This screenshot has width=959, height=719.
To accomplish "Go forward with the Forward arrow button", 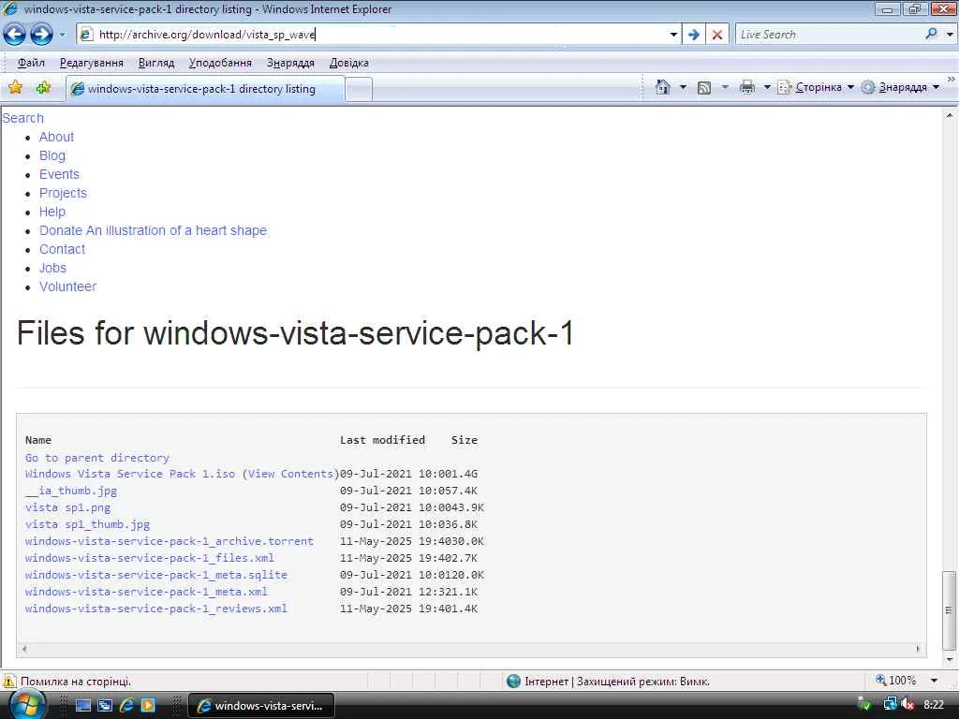I will (41, 35).
